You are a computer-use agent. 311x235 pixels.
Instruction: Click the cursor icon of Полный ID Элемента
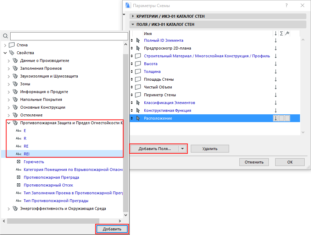[x=138, y=40]
